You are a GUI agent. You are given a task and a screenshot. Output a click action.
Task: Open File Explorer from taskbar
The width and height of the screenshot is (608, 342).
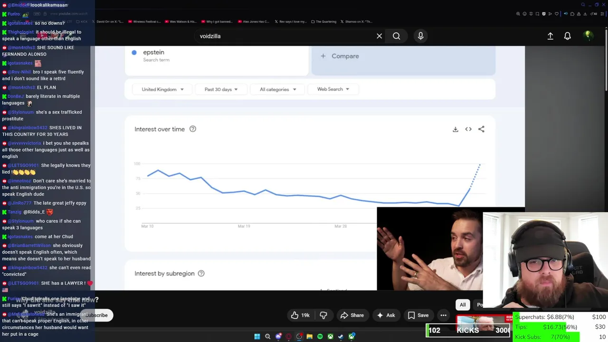(x=310, y=336)
